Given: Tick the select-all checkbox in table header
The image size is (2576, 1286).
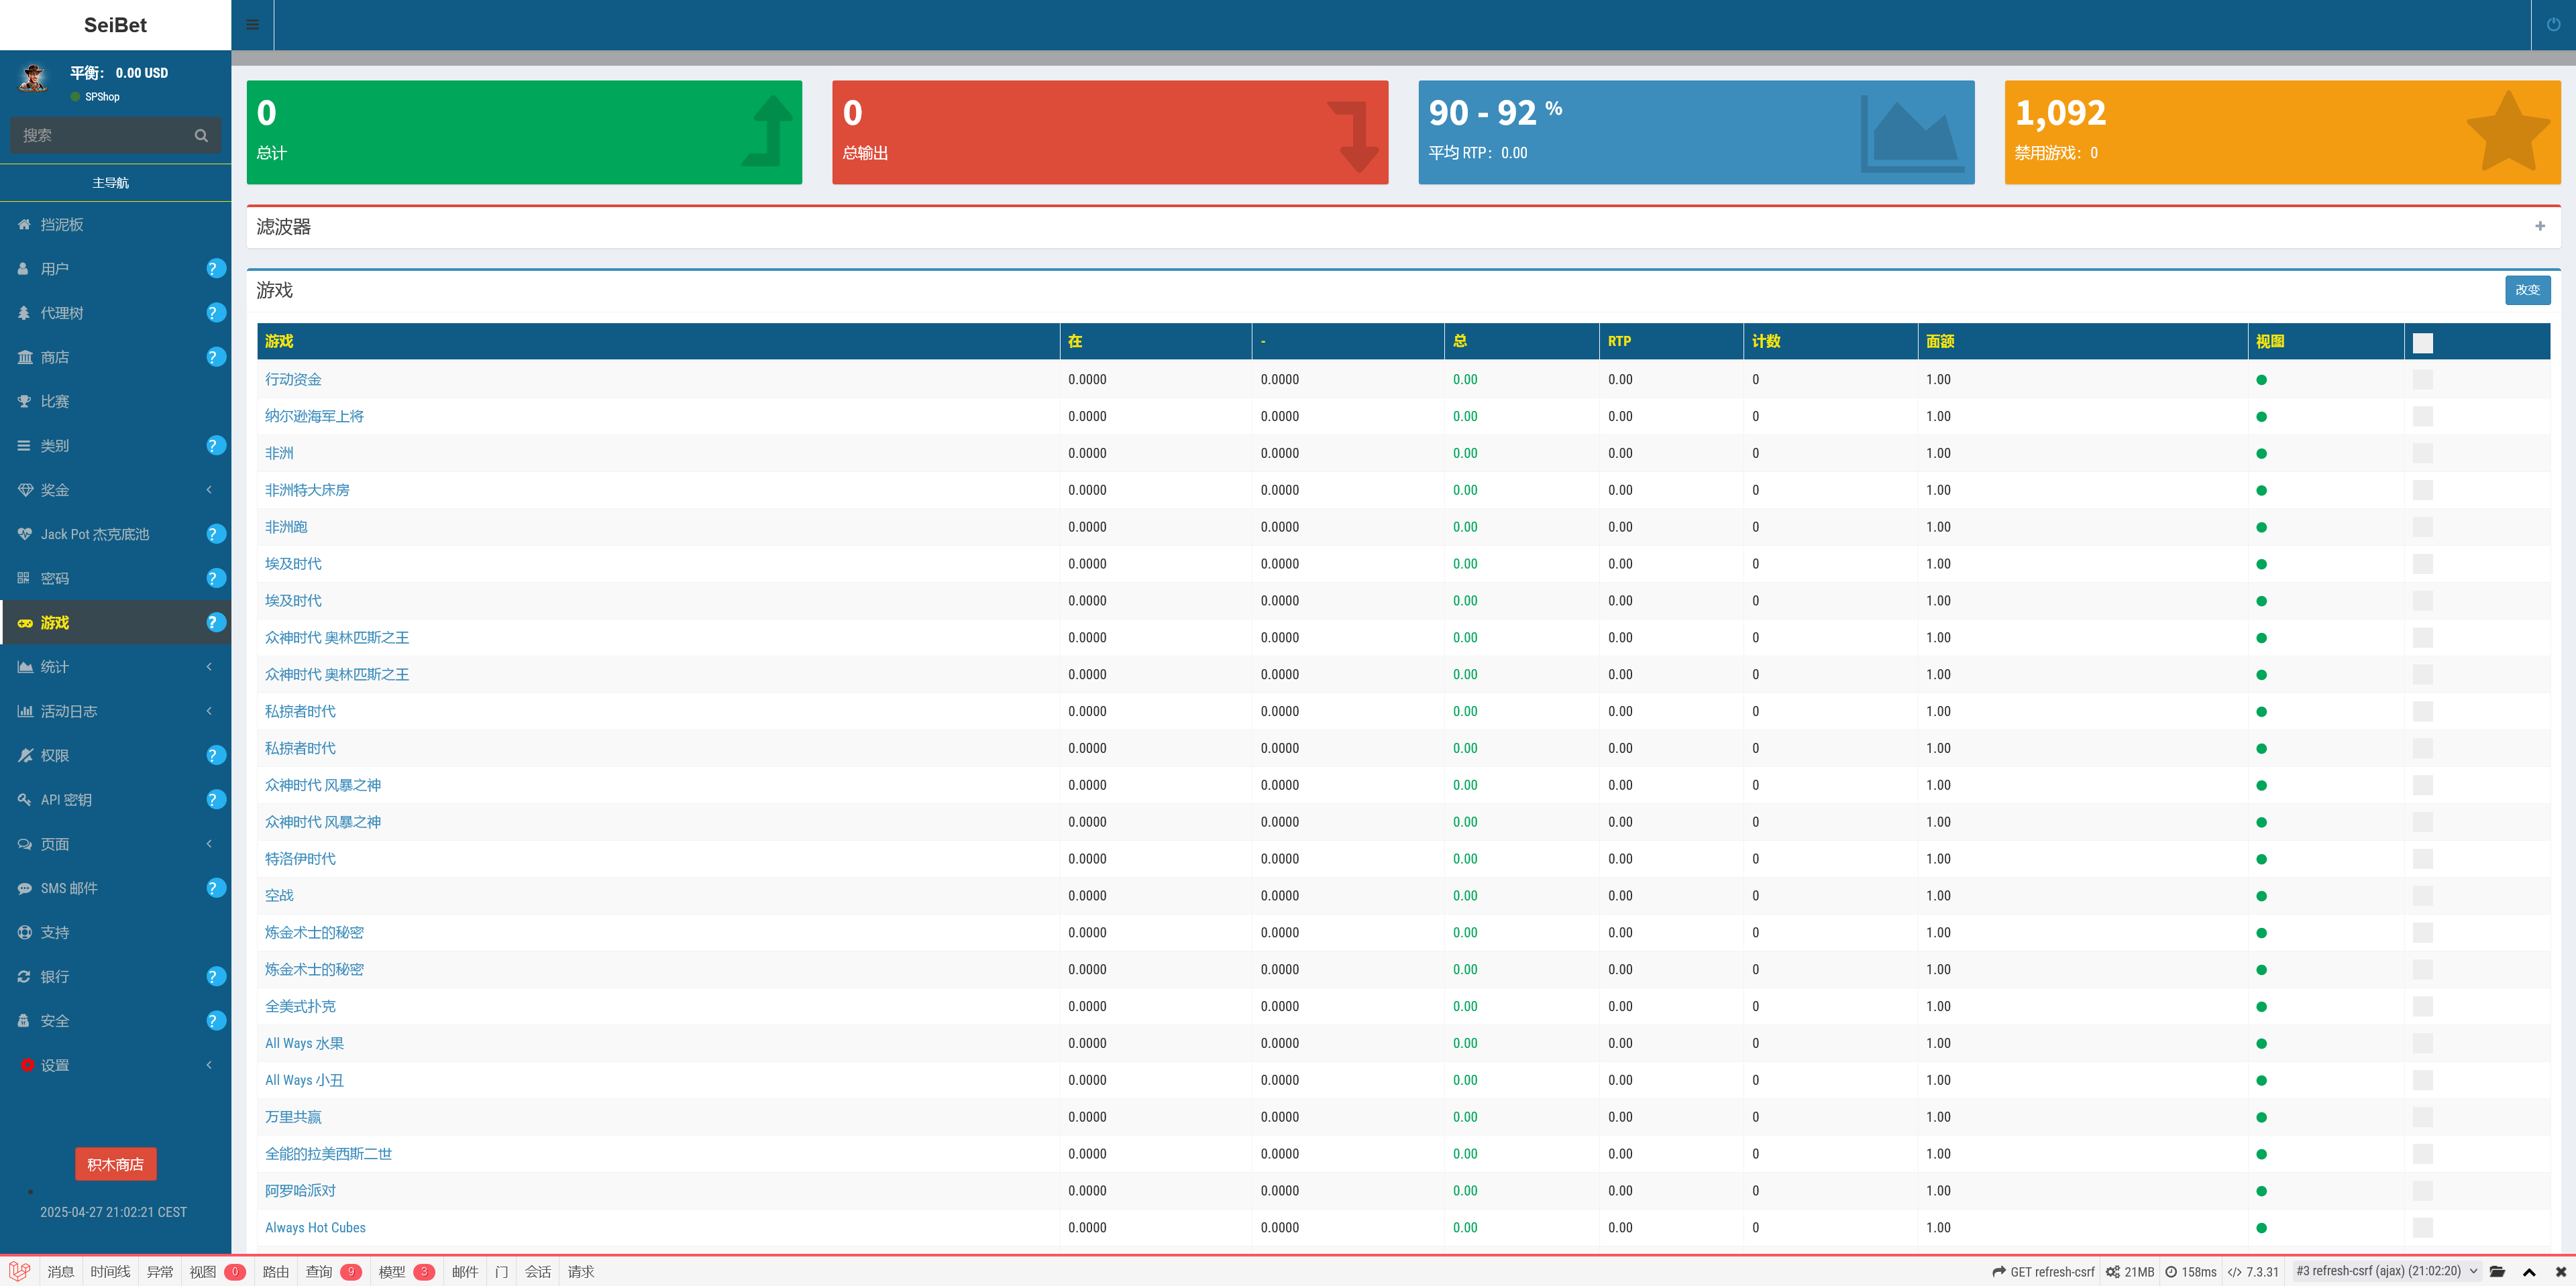Looking at the screenshot, I should [2422, 343].
